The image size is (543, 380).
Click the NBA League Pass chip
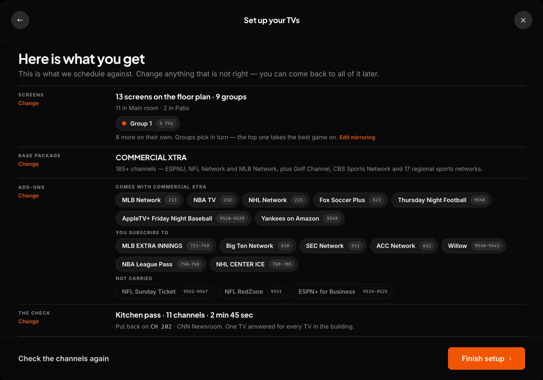[x=161, y=264]
